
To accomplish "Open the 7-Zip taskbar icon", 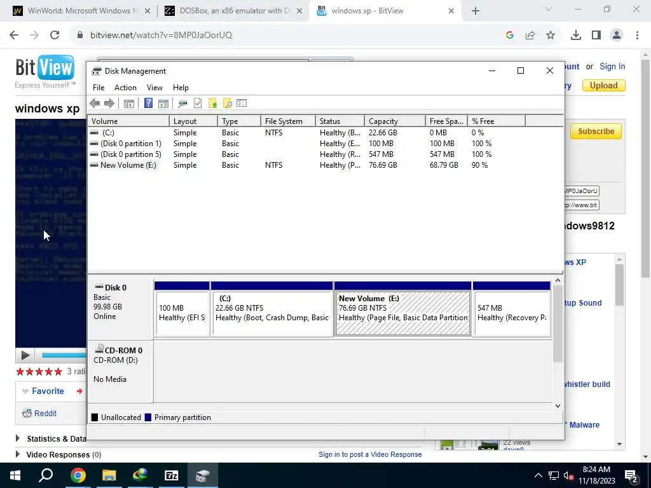I will pos(172,475).
